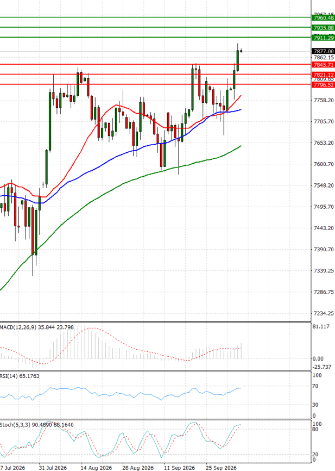Screen dimensions: 335x471
Task: Click the -25.737 MACD scale value
Action: [322, 367]
